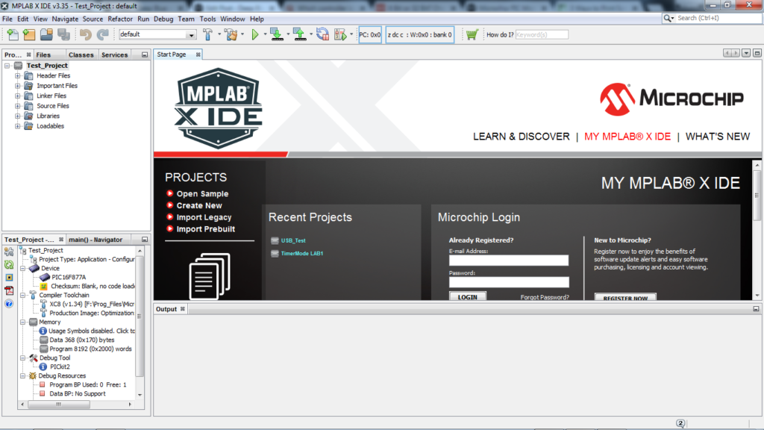Collapse the Memory node in dashboard
The height and width of the screenshot is (430, 764).
tap(23, 322)
